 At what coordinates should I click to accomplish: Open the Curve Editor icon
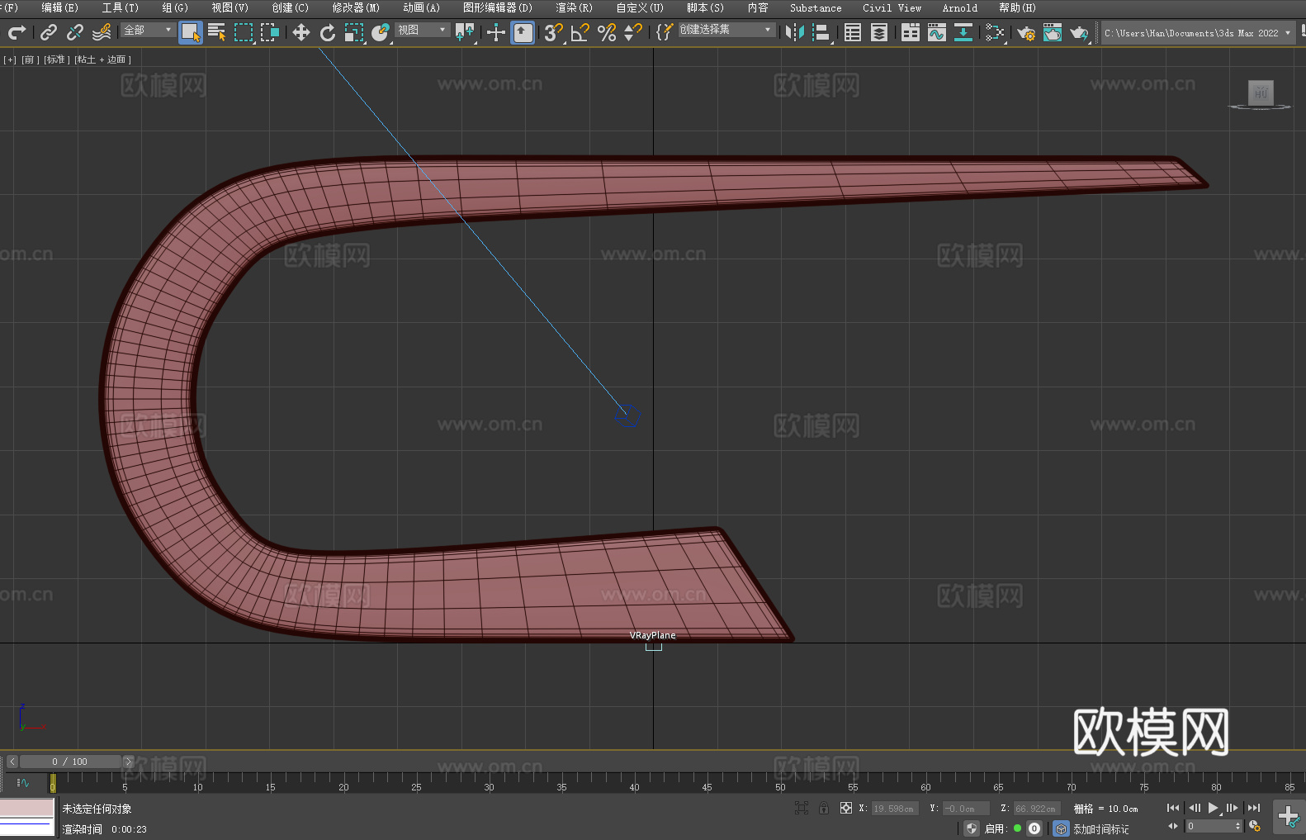(937, 32)
